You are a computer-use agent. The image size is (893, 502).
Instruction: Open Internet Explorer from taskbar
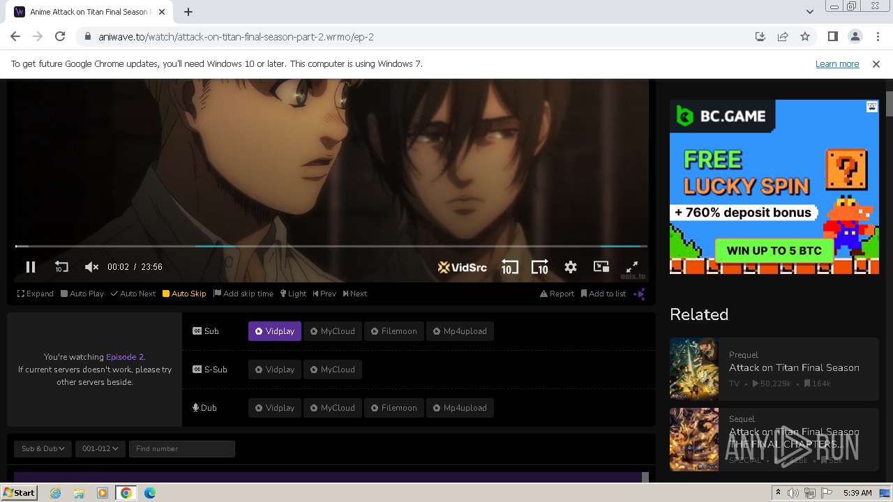pyautogui.click(x=55, y=493)
